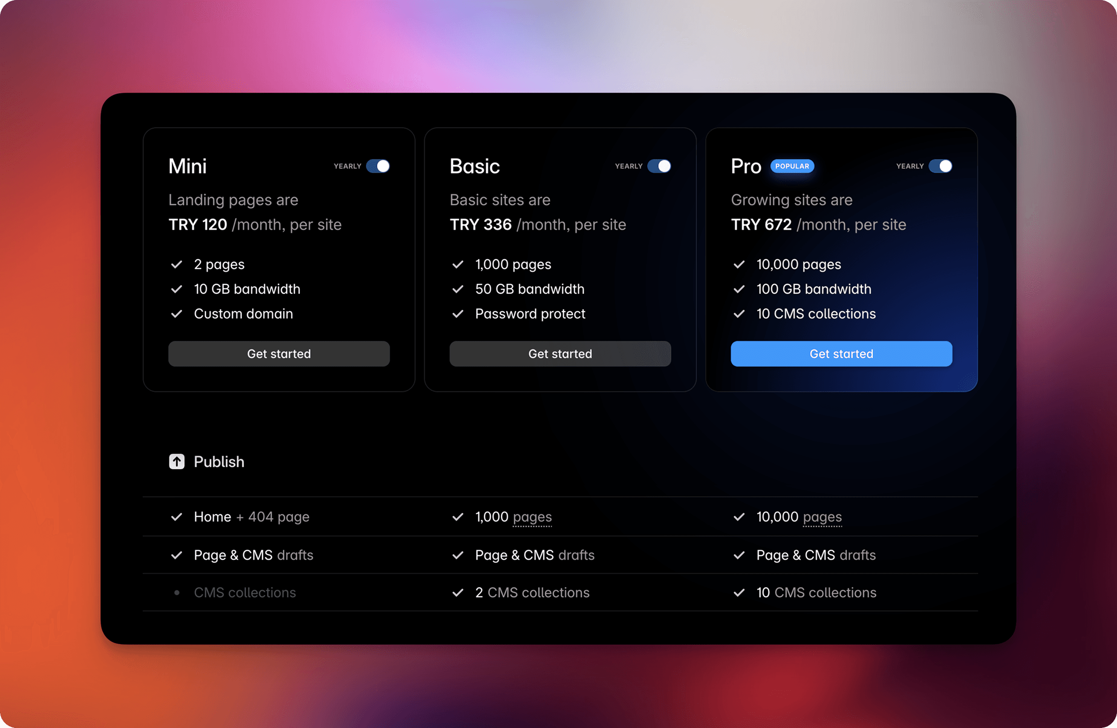Viewport: 1117px width, 728px height.
Task: Click Get started under Mini plan
Action: tap(279, 354)
